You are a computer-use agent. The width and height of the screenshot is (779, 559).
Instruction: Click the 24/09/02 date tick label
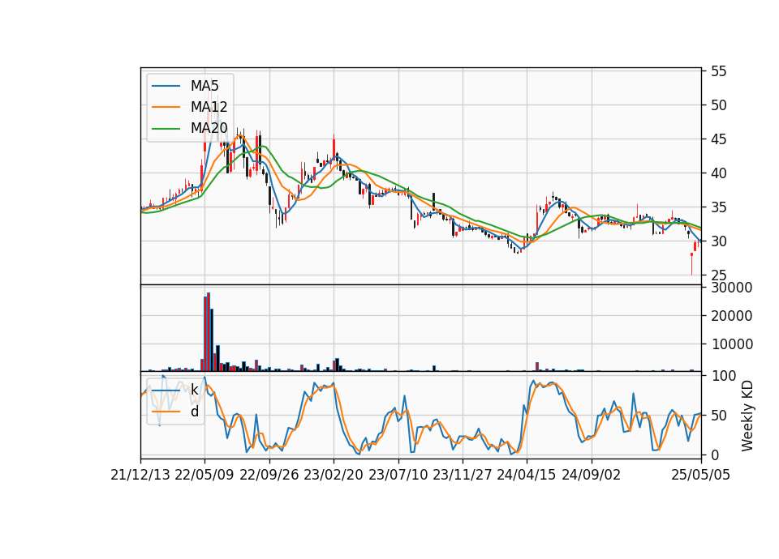(592, 476)
